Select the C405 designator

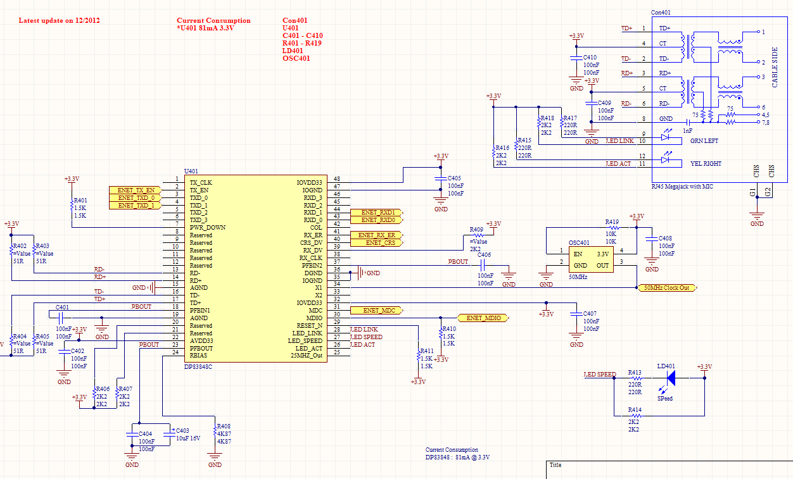click(454, 179)
